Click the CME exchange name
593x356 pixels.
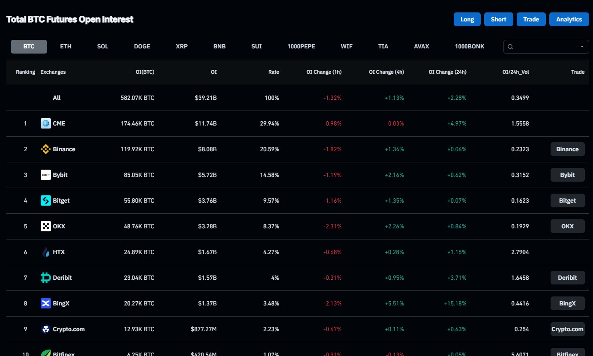click(59, 123)
